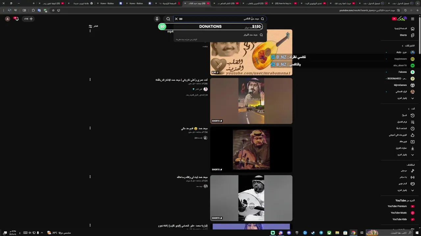Image resolution: width=421 pixels, height=236 pixels.
Task: Open channel avatar under 290K views short
Action: tap(206, 89)
